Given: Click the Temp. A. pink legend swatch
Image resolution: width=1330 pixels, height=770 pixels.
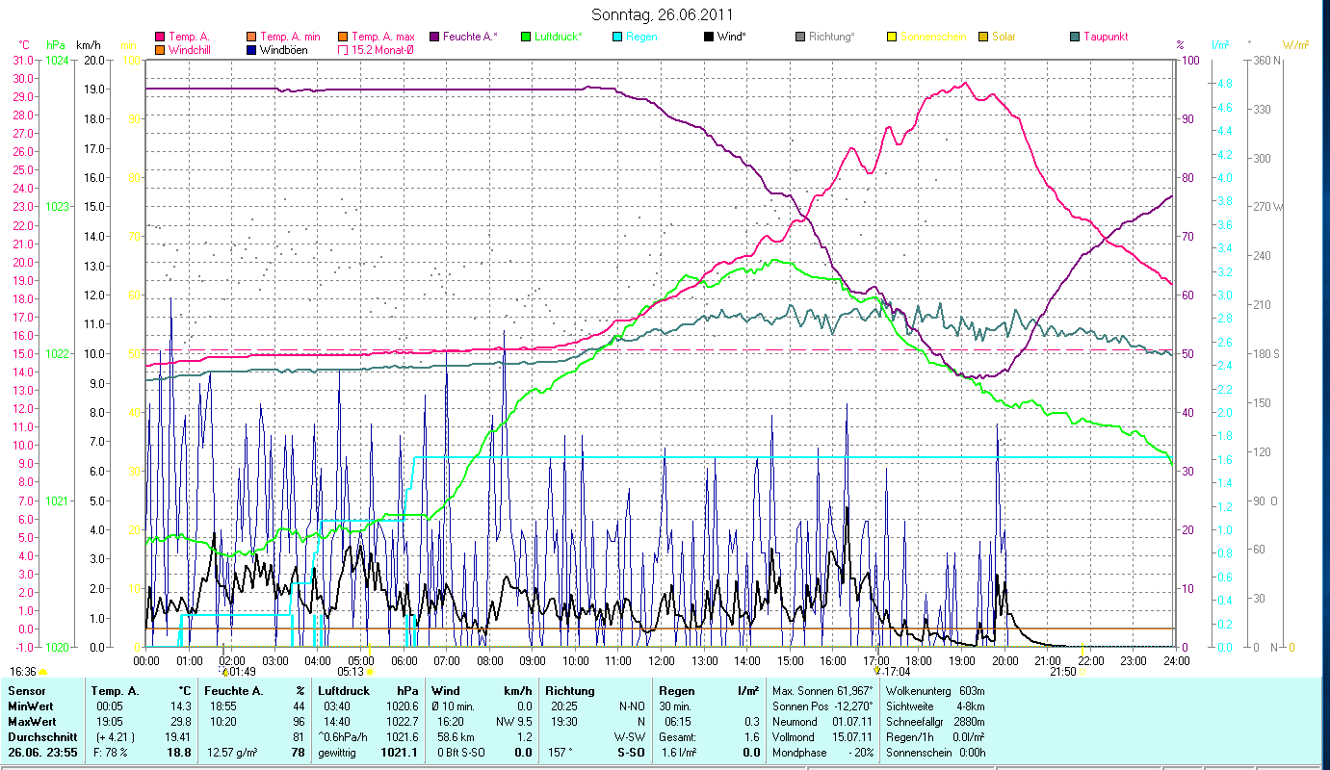Looking at the screenshot, I should tap(160, 37).
